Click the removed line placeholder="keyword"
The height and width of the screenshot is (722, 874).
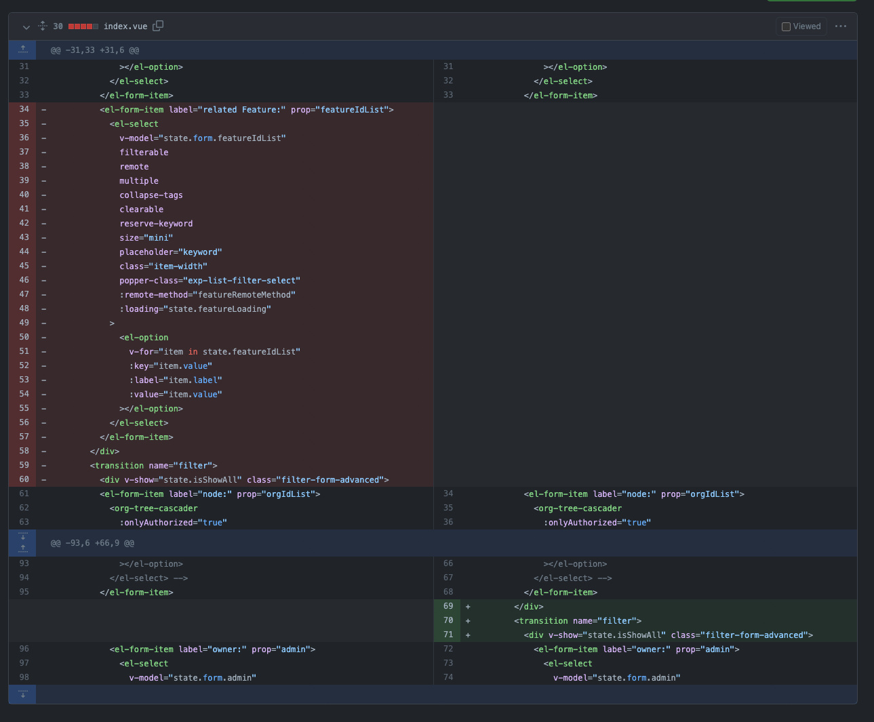[x=171, y=252]
